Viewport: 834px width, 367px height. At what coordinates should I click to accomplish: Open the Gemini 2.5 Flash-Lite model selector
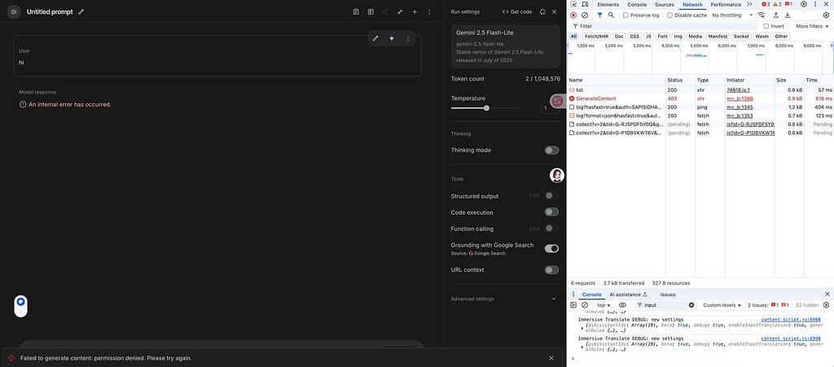pos(505,46)
